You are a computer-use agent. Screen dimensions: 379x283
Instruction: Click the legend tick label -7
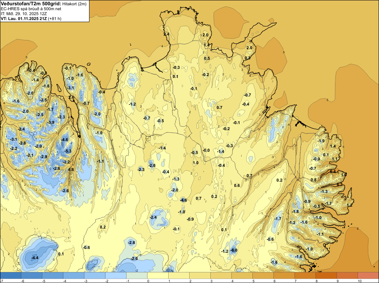(2, 281)
